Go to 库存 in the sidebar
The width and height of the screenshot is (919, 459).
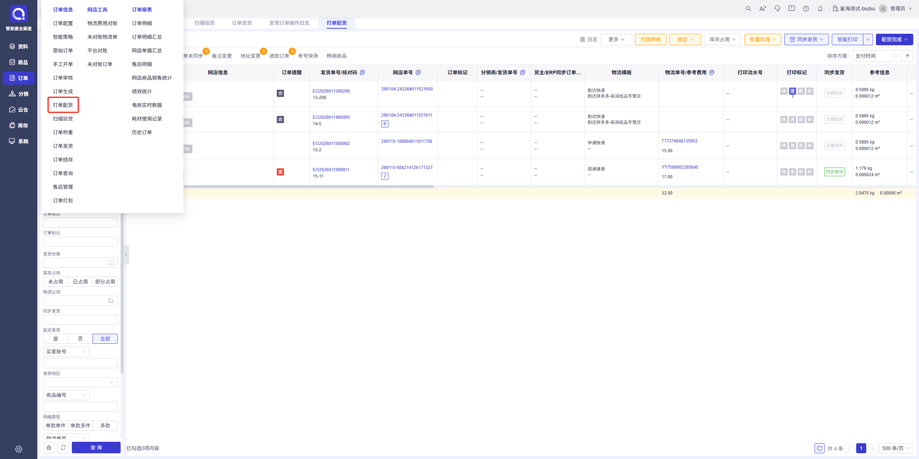tap(19, 126)
